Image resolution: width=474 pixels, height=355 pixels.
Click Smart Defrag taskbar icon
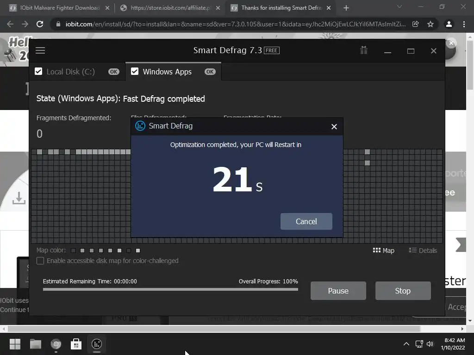(x=97, y=344)
